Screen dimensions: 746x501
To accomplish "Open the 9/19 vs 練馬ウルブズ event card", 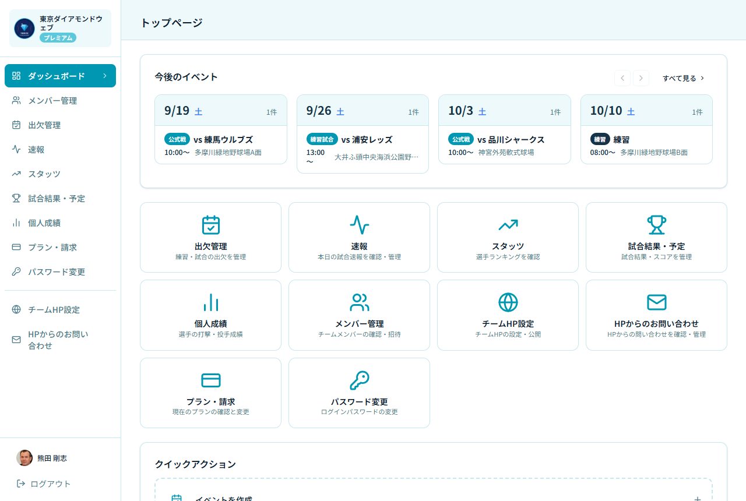I will tap(221, 129).
